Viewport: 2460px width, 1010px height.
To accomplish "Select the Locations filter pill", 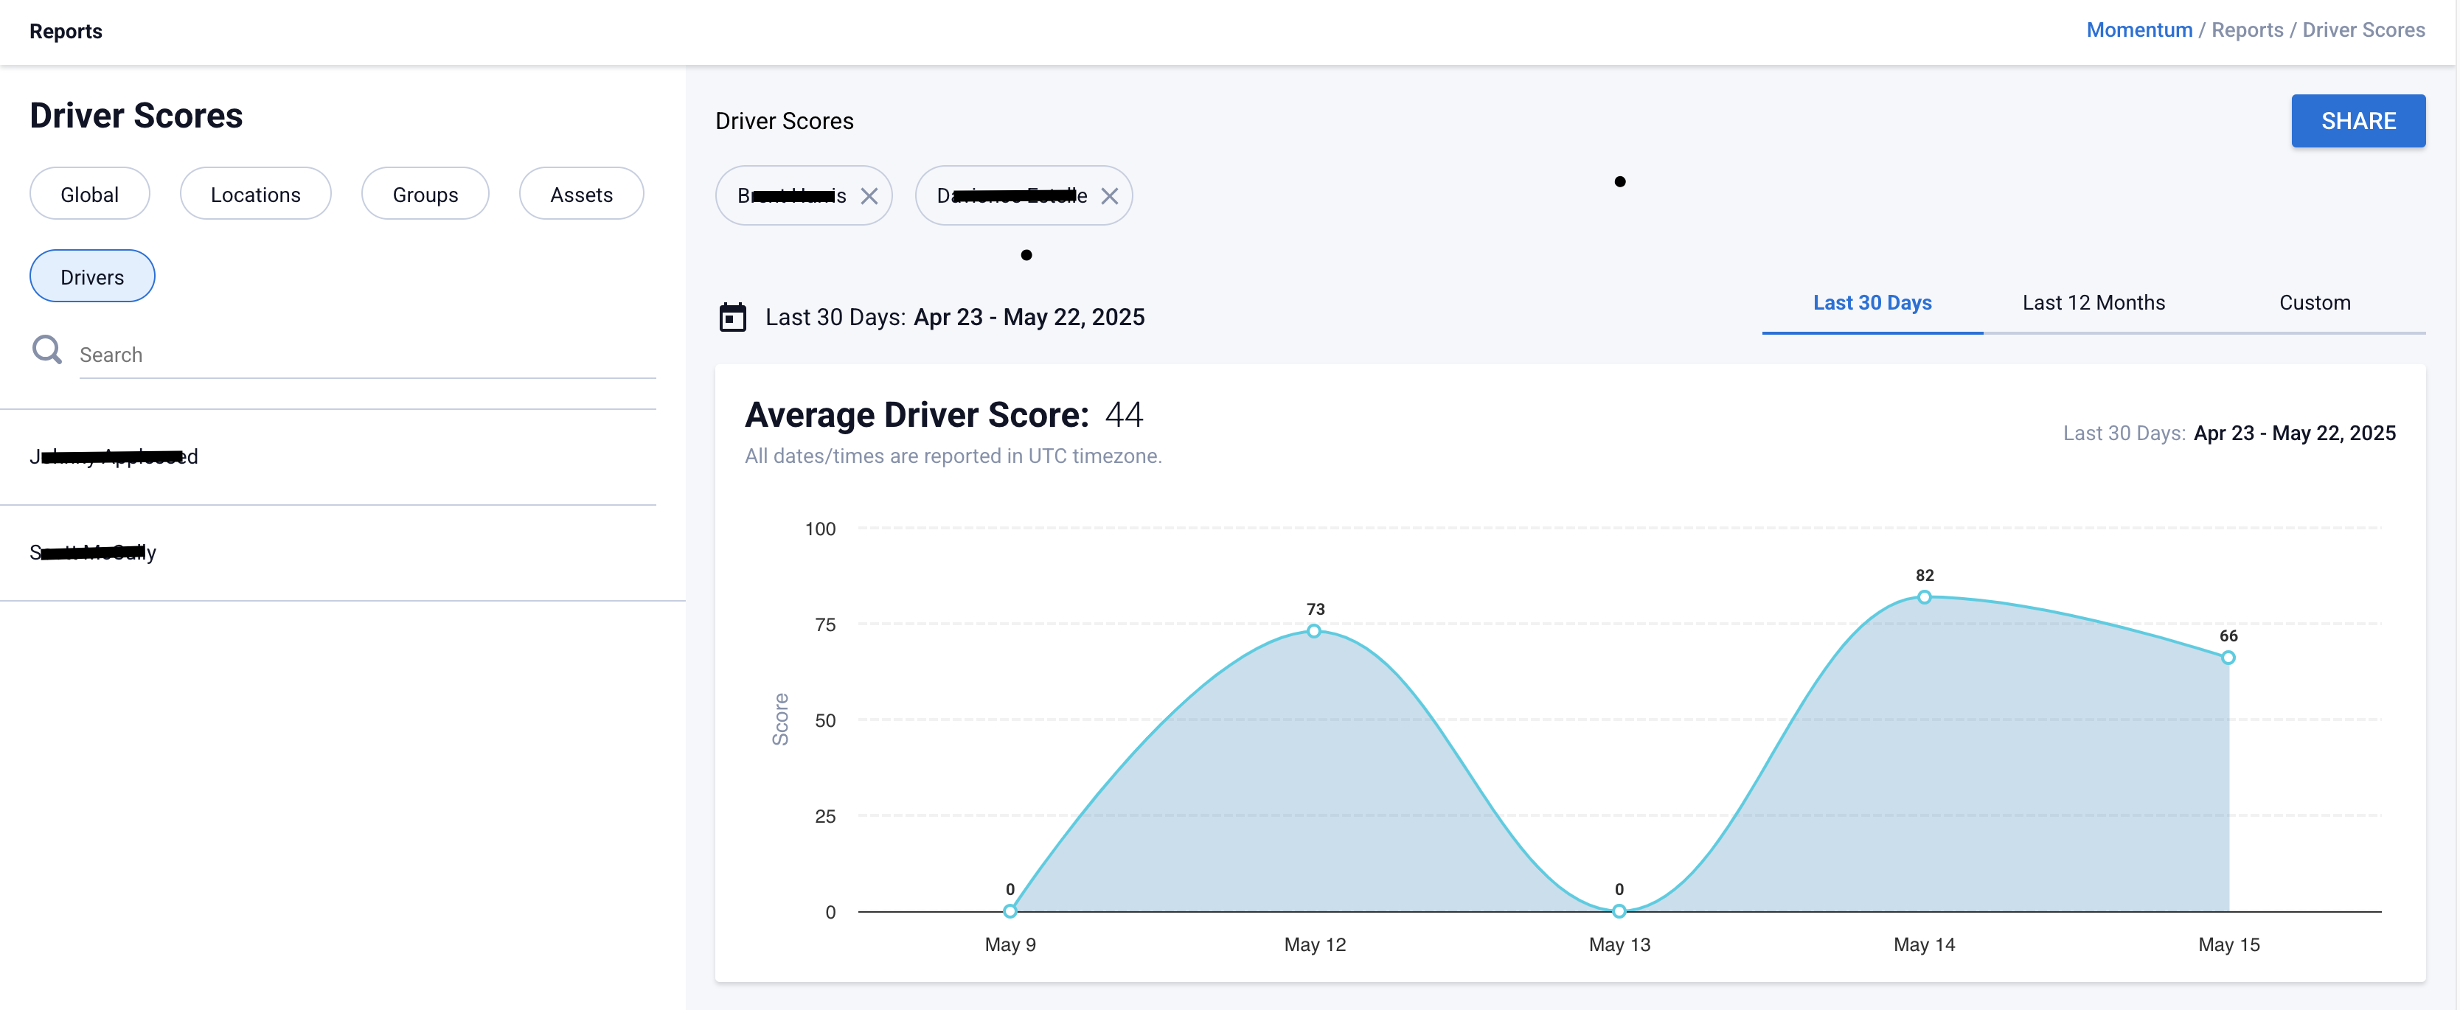I will [255, 194].
